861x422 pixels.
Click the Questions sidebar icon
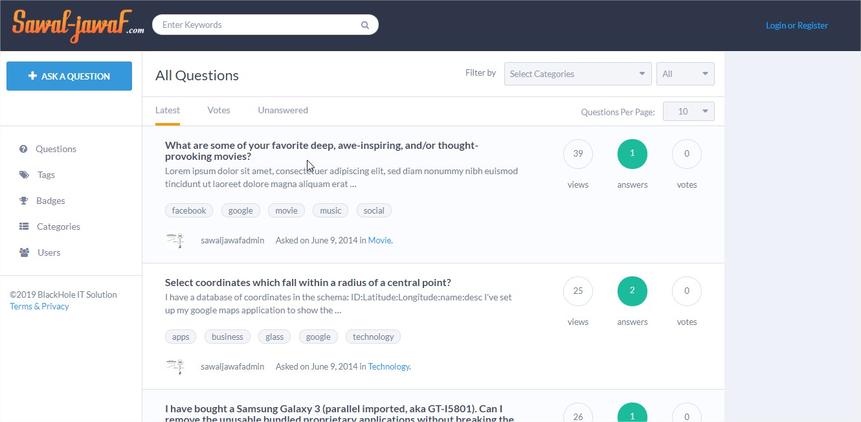coord(23,149)
